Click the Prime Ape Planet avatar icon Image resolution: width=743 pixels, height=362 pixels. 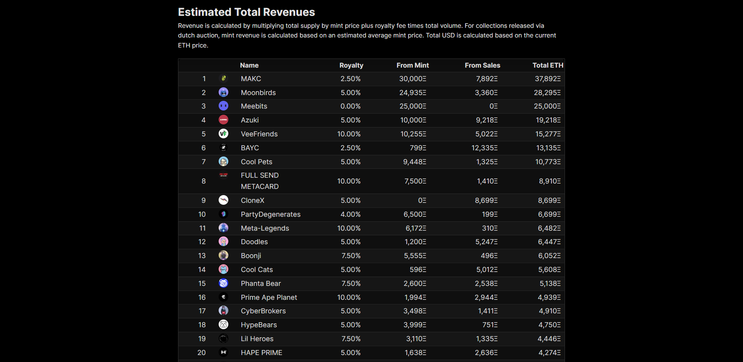coord(223,297)
